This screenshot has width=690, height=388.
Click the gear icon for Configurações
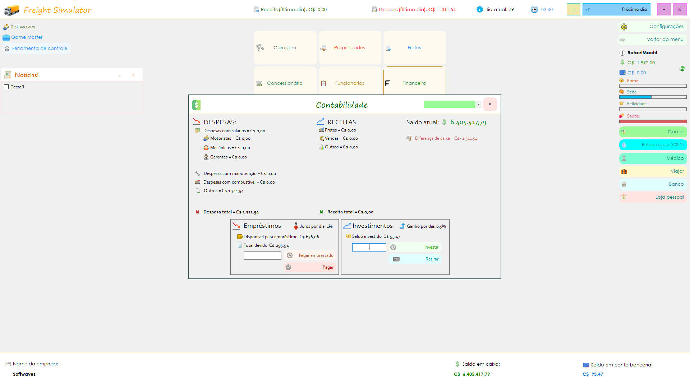coord(624,27)
